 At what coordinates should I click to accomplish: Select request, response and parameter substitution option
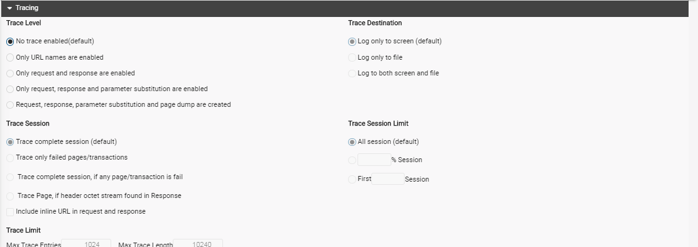(10, 89)
